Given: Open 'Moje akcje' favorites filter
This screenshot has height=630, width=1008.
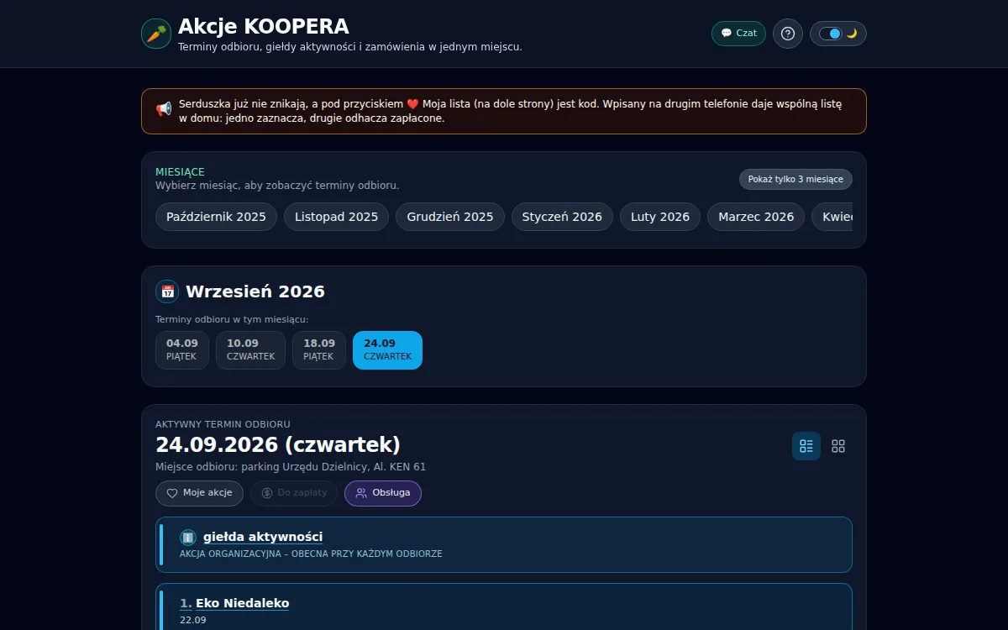Looking at the screenshot, I should coord(199,493).
